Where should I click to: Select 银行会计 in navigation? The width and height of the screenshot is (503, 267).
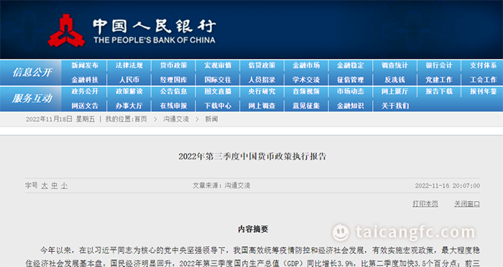pos(439,65)
